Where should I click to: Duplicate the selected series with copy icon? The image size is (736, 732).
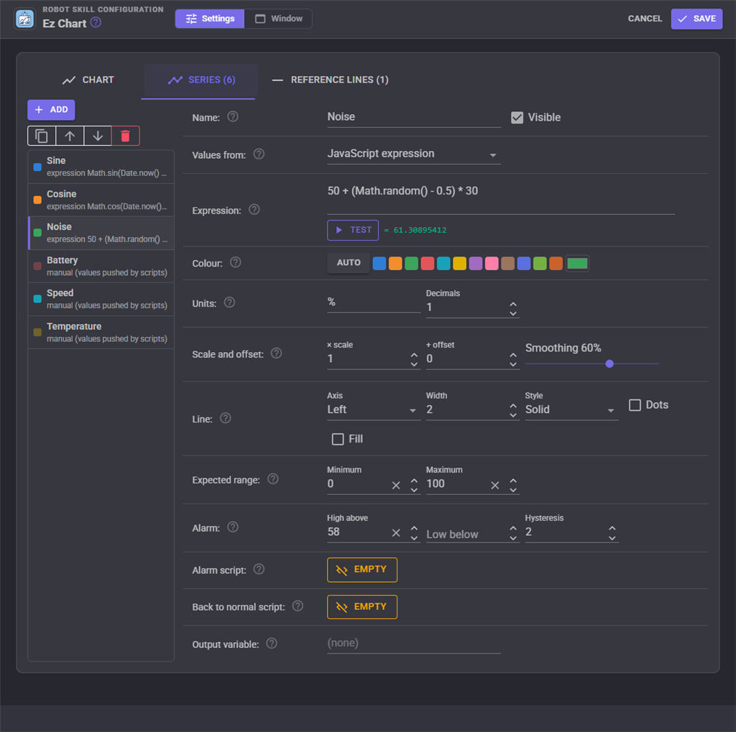click(x=42, y=136)
